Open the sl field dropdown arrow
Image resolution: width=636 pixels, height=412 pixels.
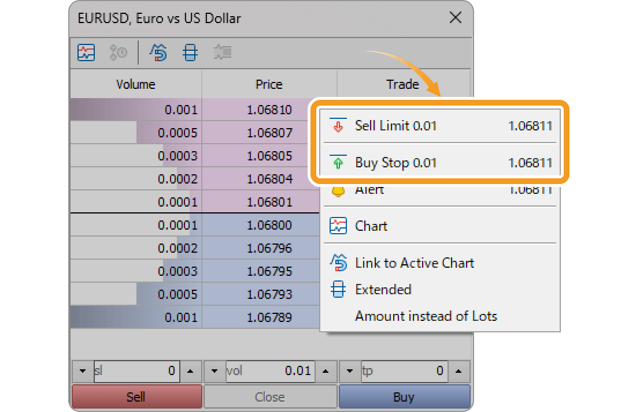82,372
